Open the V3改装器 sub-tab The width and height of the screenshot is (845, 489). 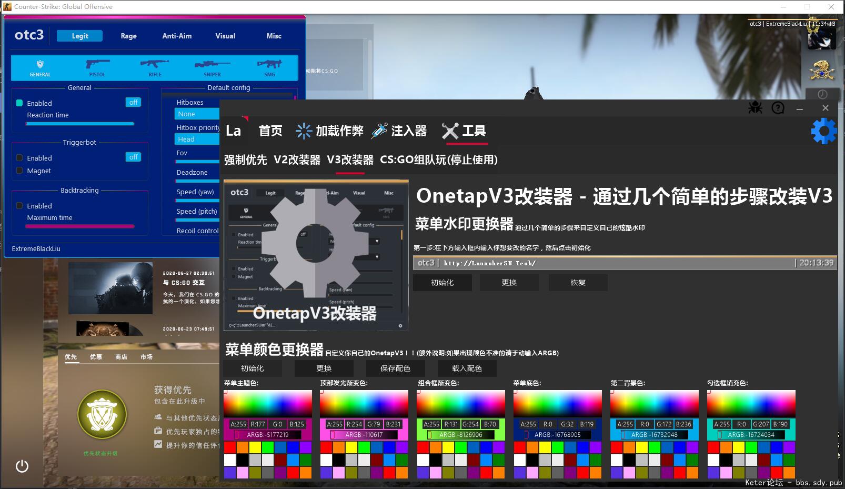point(350,159)
